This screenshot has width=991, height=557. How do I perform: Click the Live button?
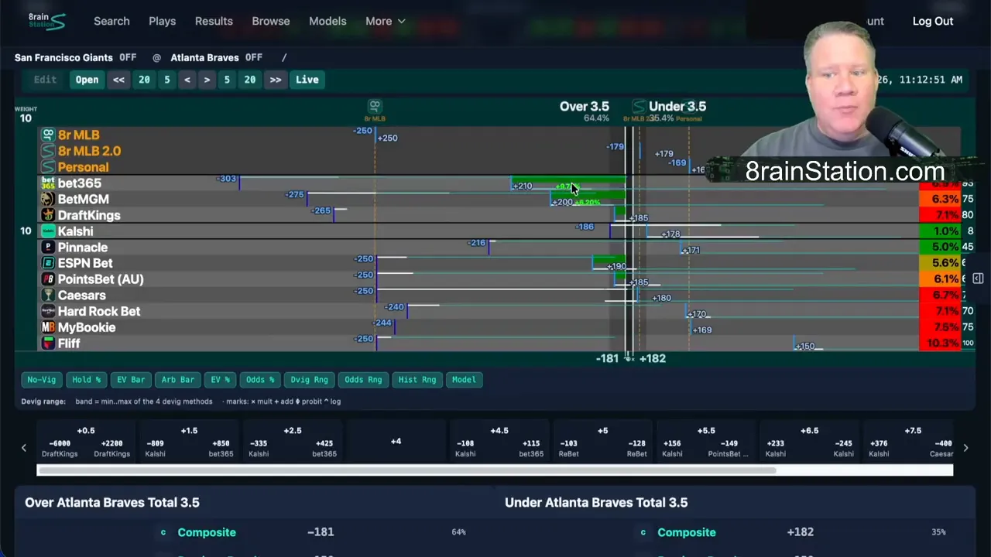(307, 80)
